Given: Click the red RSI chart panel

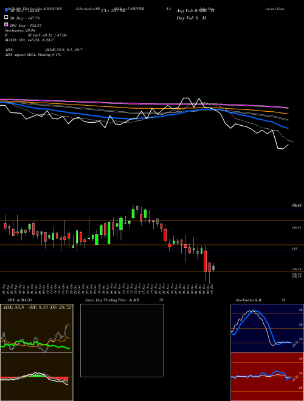Looking at the screenshot, I should click(267, 377).
